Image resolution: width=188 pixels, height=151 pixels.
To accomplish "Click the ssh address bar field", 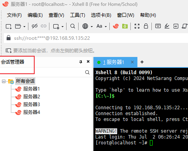I will coord(96,38).
